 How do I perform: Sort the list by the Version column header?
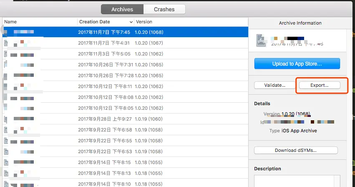(191, 22)
